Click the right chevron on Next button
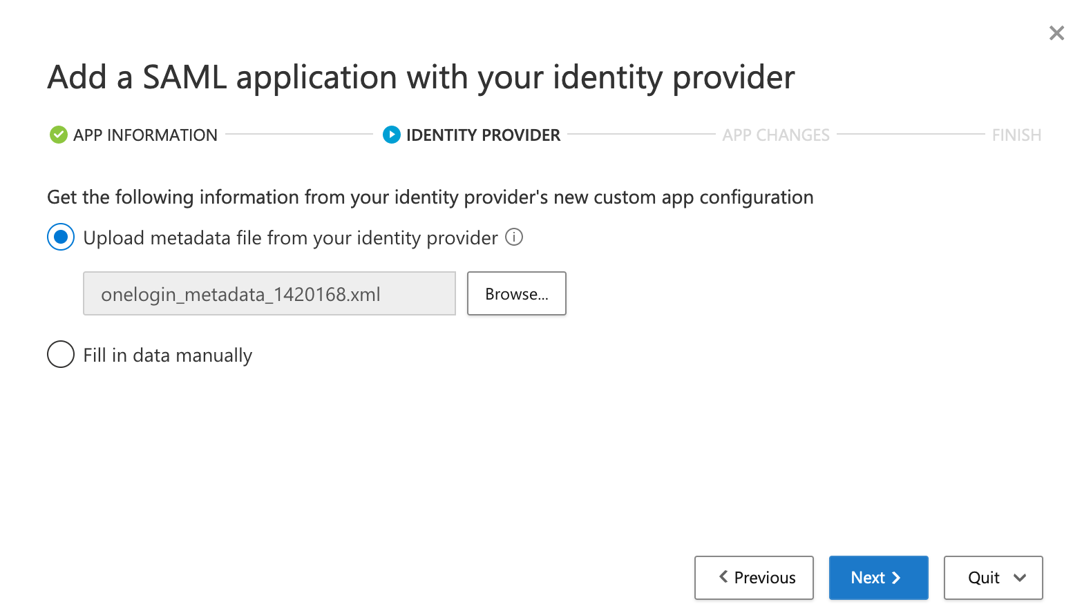This screenshot has height=613, width=1082. click(896, 578)
